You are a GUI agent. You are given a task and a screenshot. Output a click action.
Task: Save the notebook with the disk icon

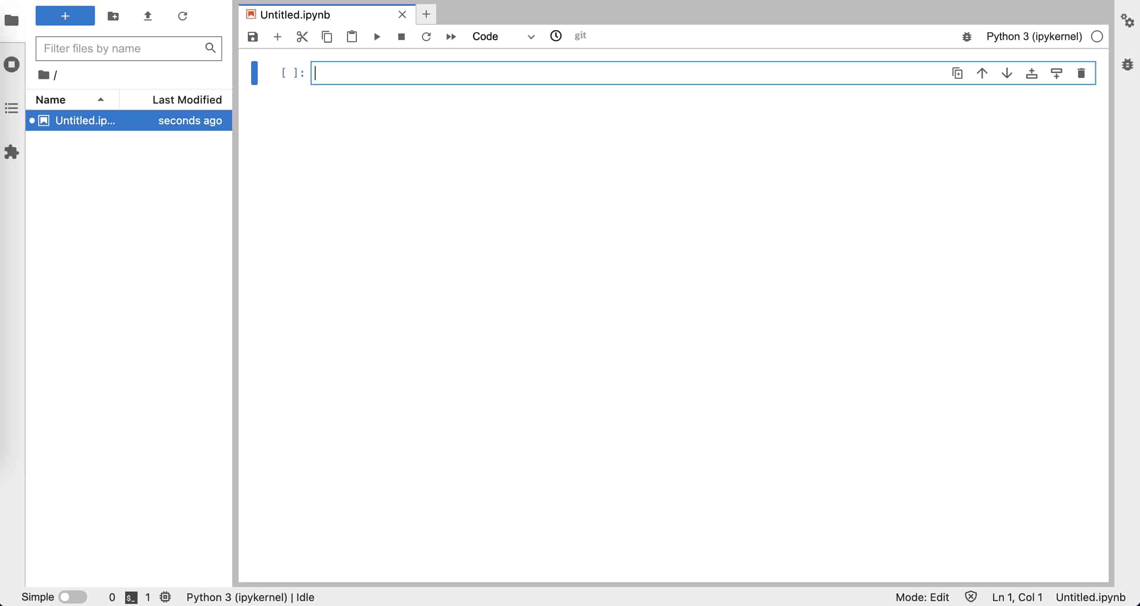[x=252, y=36]
